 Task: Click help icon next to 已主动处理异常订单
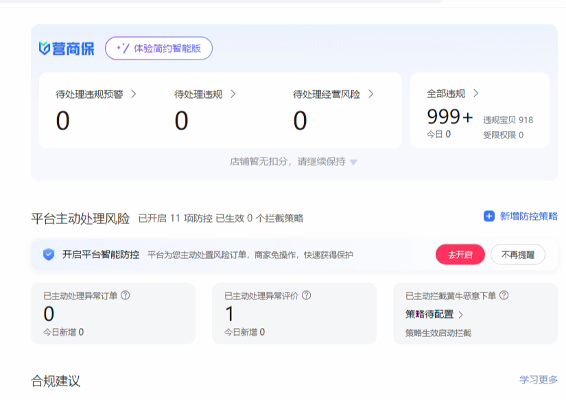126,296
